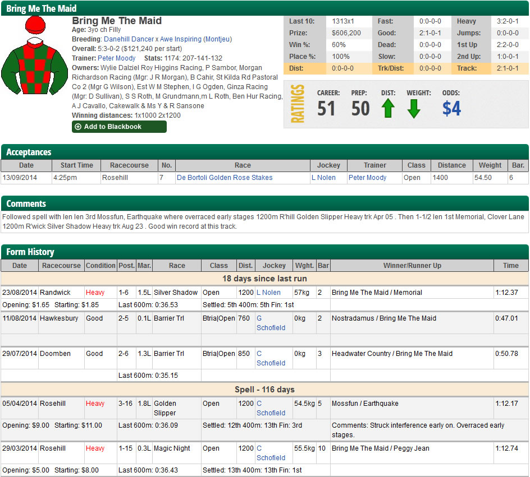The width and height of the screenshot is (530, 477).
Task: Click Form History Condition column header
Action: (x=100, y=266)
